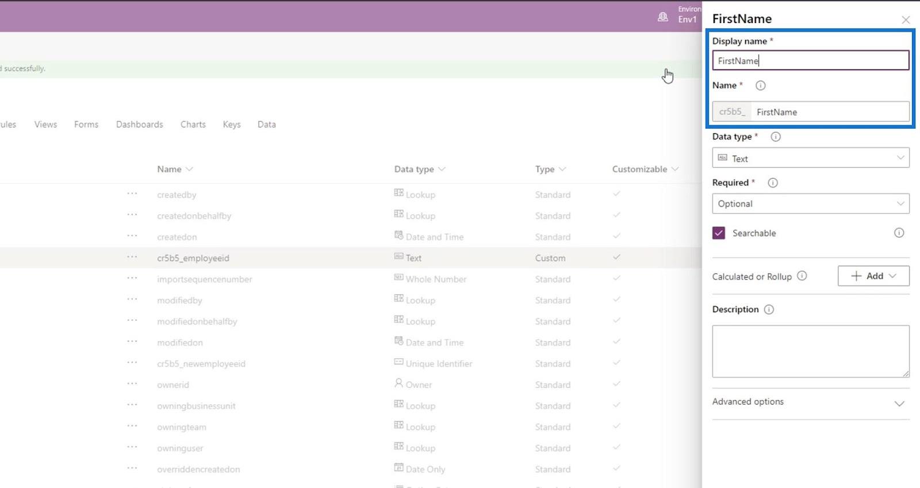Screen dimensions: 920x488
Task: Click 'Whole Number' in importsequencenumber row
Action: pos(436,280)
